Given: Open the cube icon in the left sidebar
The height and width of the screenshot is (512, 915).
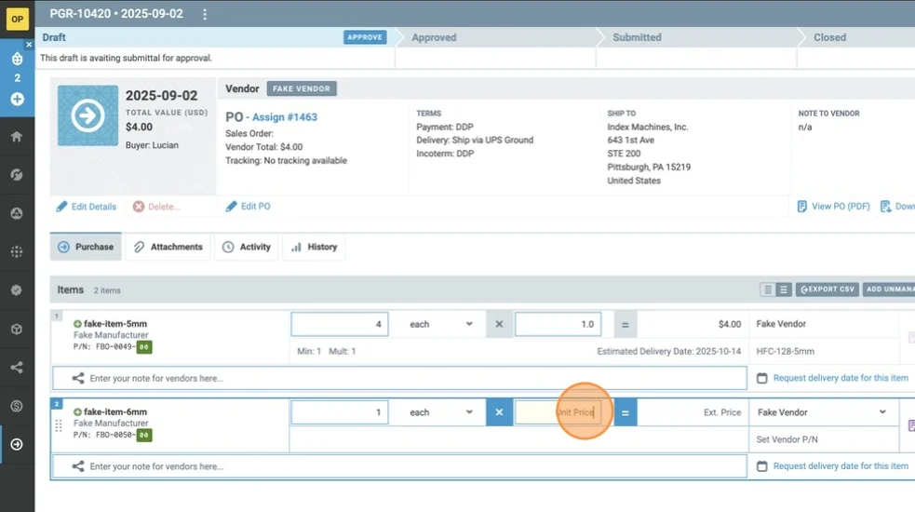Looking at the screenshot, I should 17,329.
